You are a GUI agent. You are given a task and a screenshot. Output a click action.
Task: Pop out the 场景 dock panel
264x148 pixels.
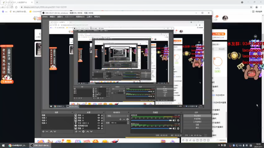pyautogui.click(x=73, y=112)
